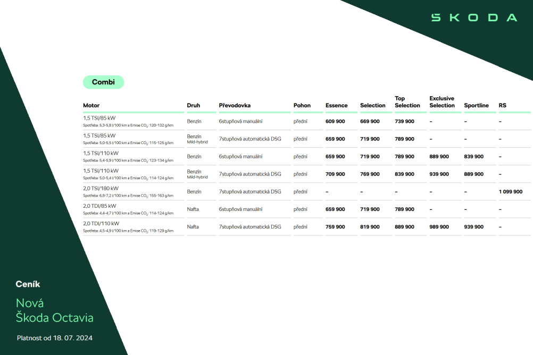Click the 2,0 TDI/110 kW motor name
Viewport: 533px width, 355px height.
click(101, 224)
